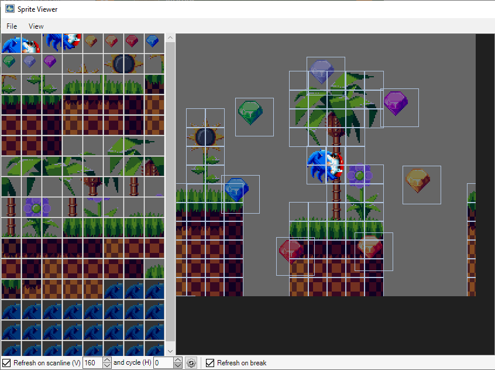Decrease the cycle value with down arrow
Screen dimensions: 495x370
[x=178, y=365]
